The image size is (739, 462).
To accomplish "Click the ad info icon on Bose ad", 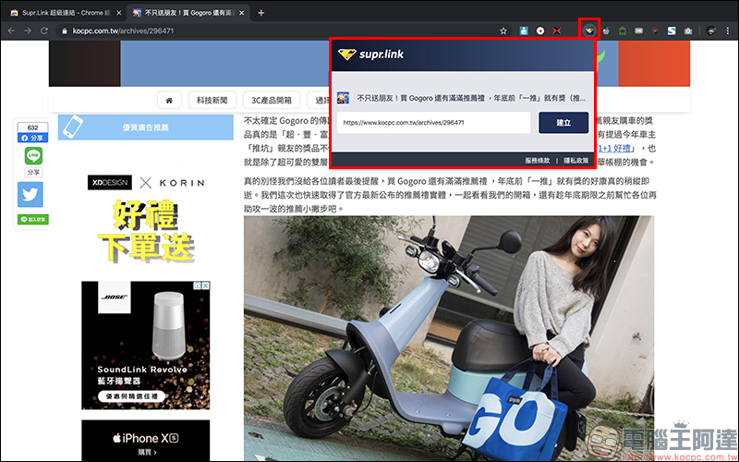I will pos(198,286).
